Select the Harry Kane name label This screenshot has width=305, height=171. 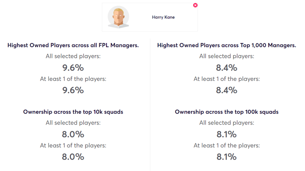pyautogui.click(x=163, y=17)
